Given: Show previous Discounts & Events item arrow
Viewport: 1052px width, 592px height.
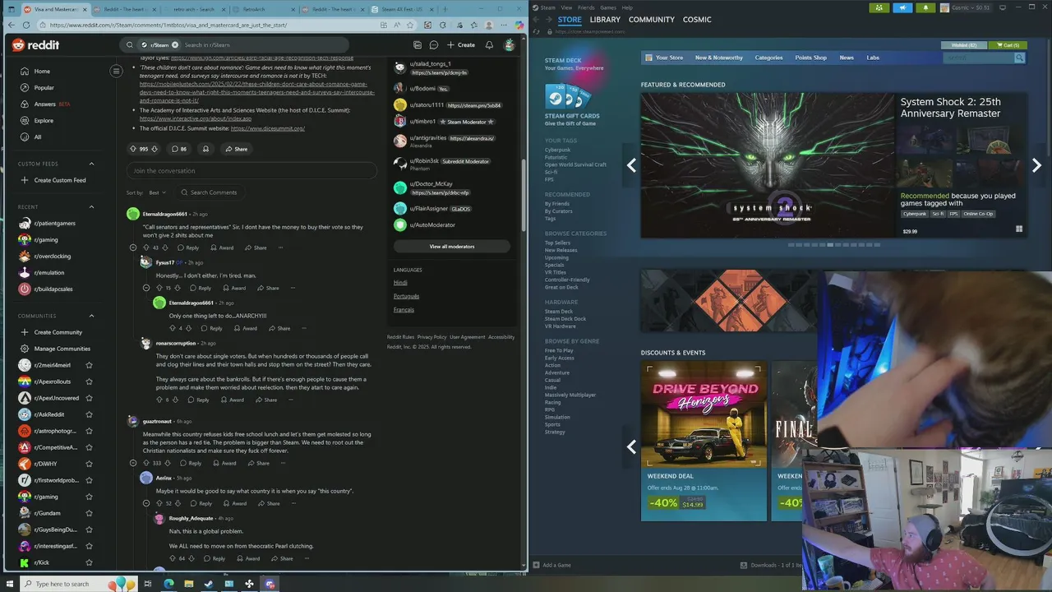Looking at the screenshot, I should coord(631,447).
